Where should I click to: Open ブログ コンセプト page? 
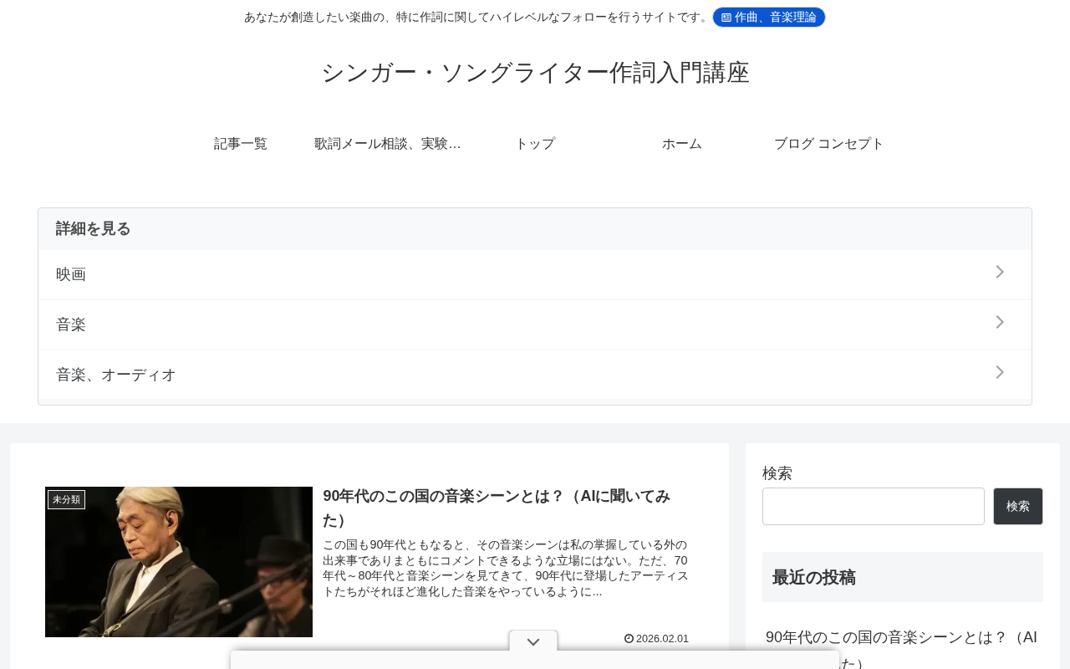pyautogui.click(x=829, y=144)
